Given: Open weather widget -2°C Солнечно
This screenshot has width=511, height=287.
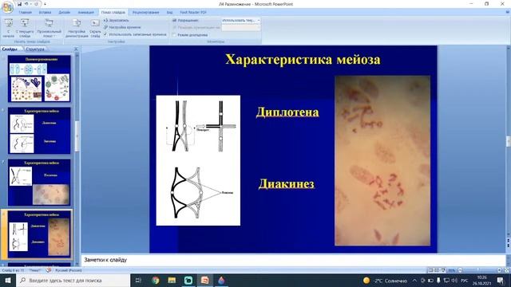Looking at the screenshot, I should [x=385, y=281].
